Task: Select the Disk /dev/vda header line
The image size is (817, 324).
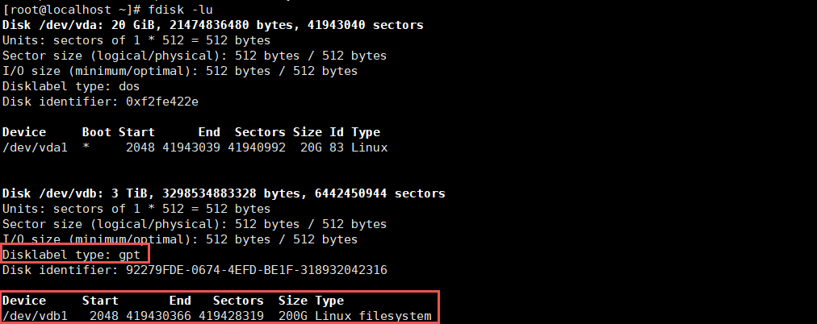Action: pos(212,25)
